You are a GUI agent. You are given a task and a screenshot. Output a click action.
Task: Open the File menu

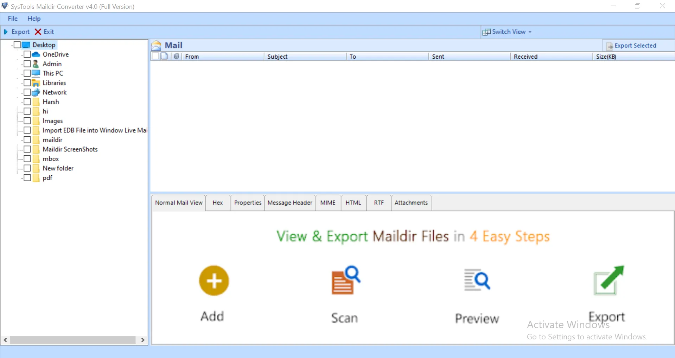pos(13,19)
